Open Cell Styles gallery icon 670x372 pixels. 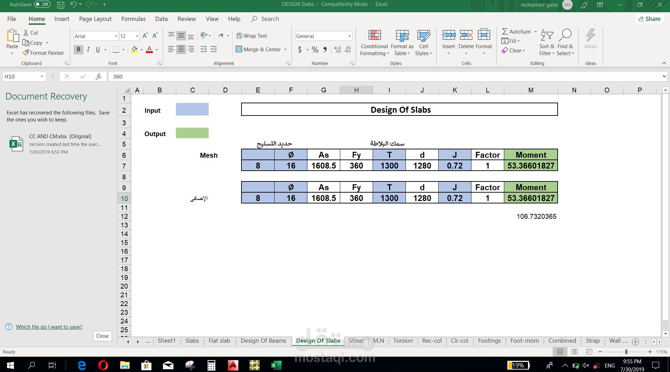(x=424, y=35)
